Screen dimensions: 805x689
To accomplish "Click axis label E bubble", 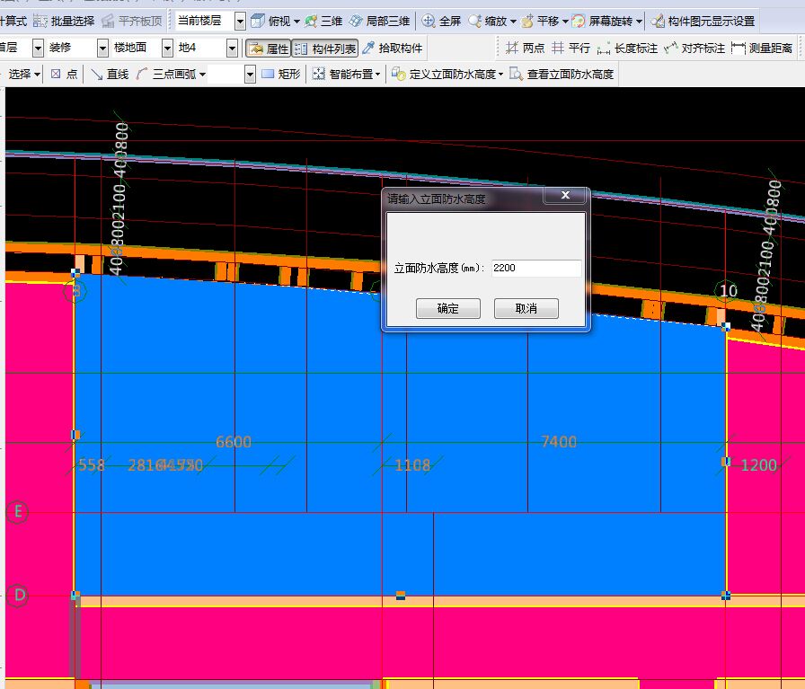I will pyautogui.click(x=17, y=512).
